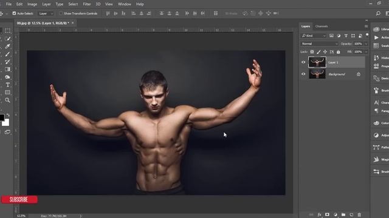
Task: Click the screen mode icon below color swatches
Action: point(7,132)
